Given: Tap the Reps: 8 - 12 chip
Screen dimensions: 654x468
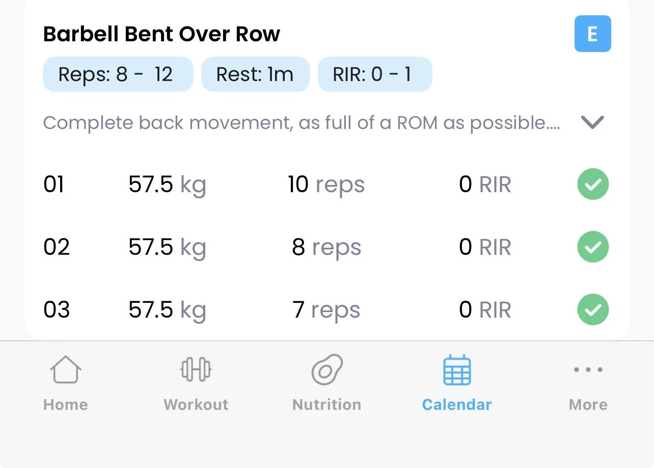Looking at the screenshot, I should click(x=118, y=74).
